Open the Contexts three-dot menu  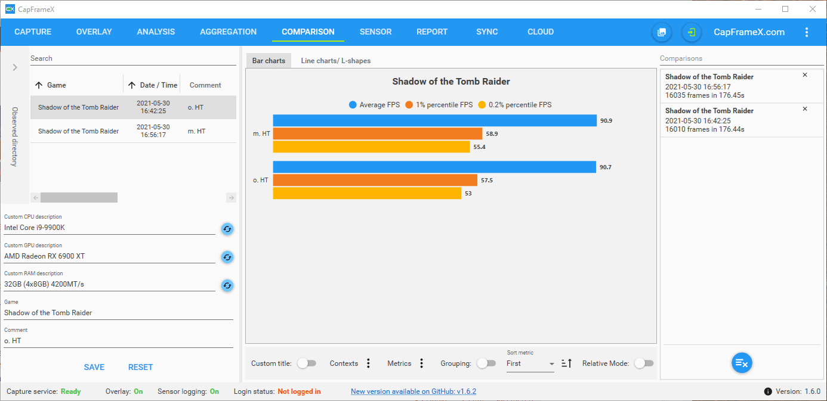tap(368, 363)
